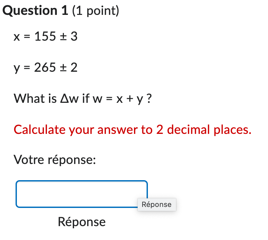Select the equation y = 265 ± 2
The height and width of the screenshot is (240, 268).
click(45, 67)
